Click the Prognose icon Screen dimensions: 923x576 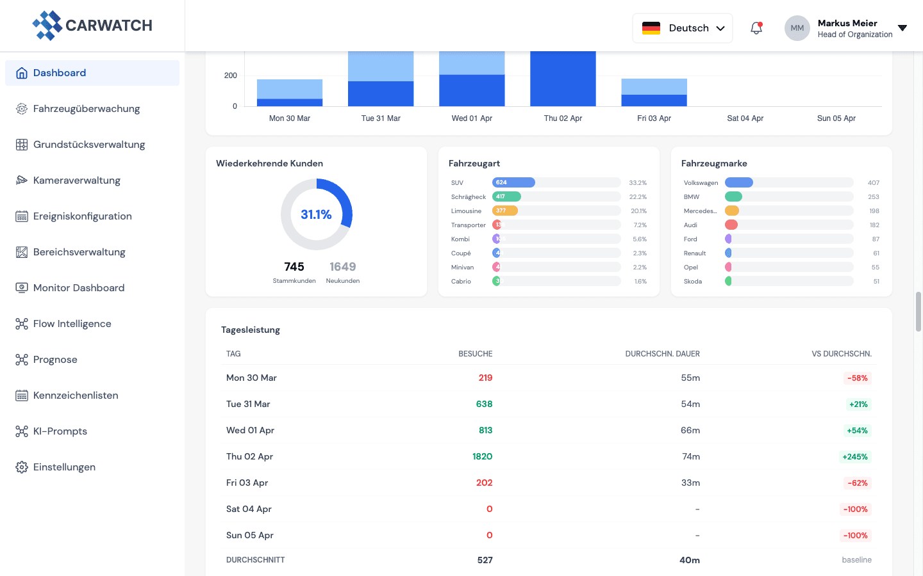[22, 359]
